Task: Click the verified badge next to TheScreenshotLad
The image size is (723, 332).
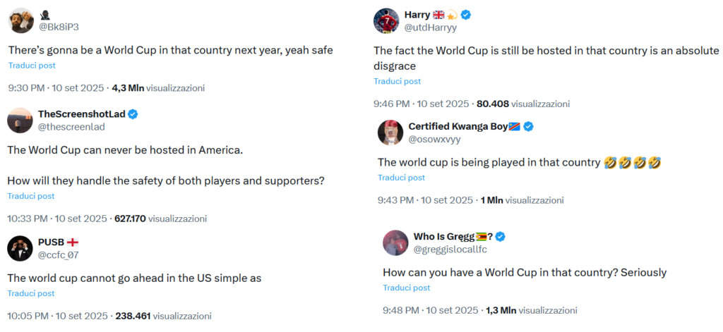Action: click(133, 114)
